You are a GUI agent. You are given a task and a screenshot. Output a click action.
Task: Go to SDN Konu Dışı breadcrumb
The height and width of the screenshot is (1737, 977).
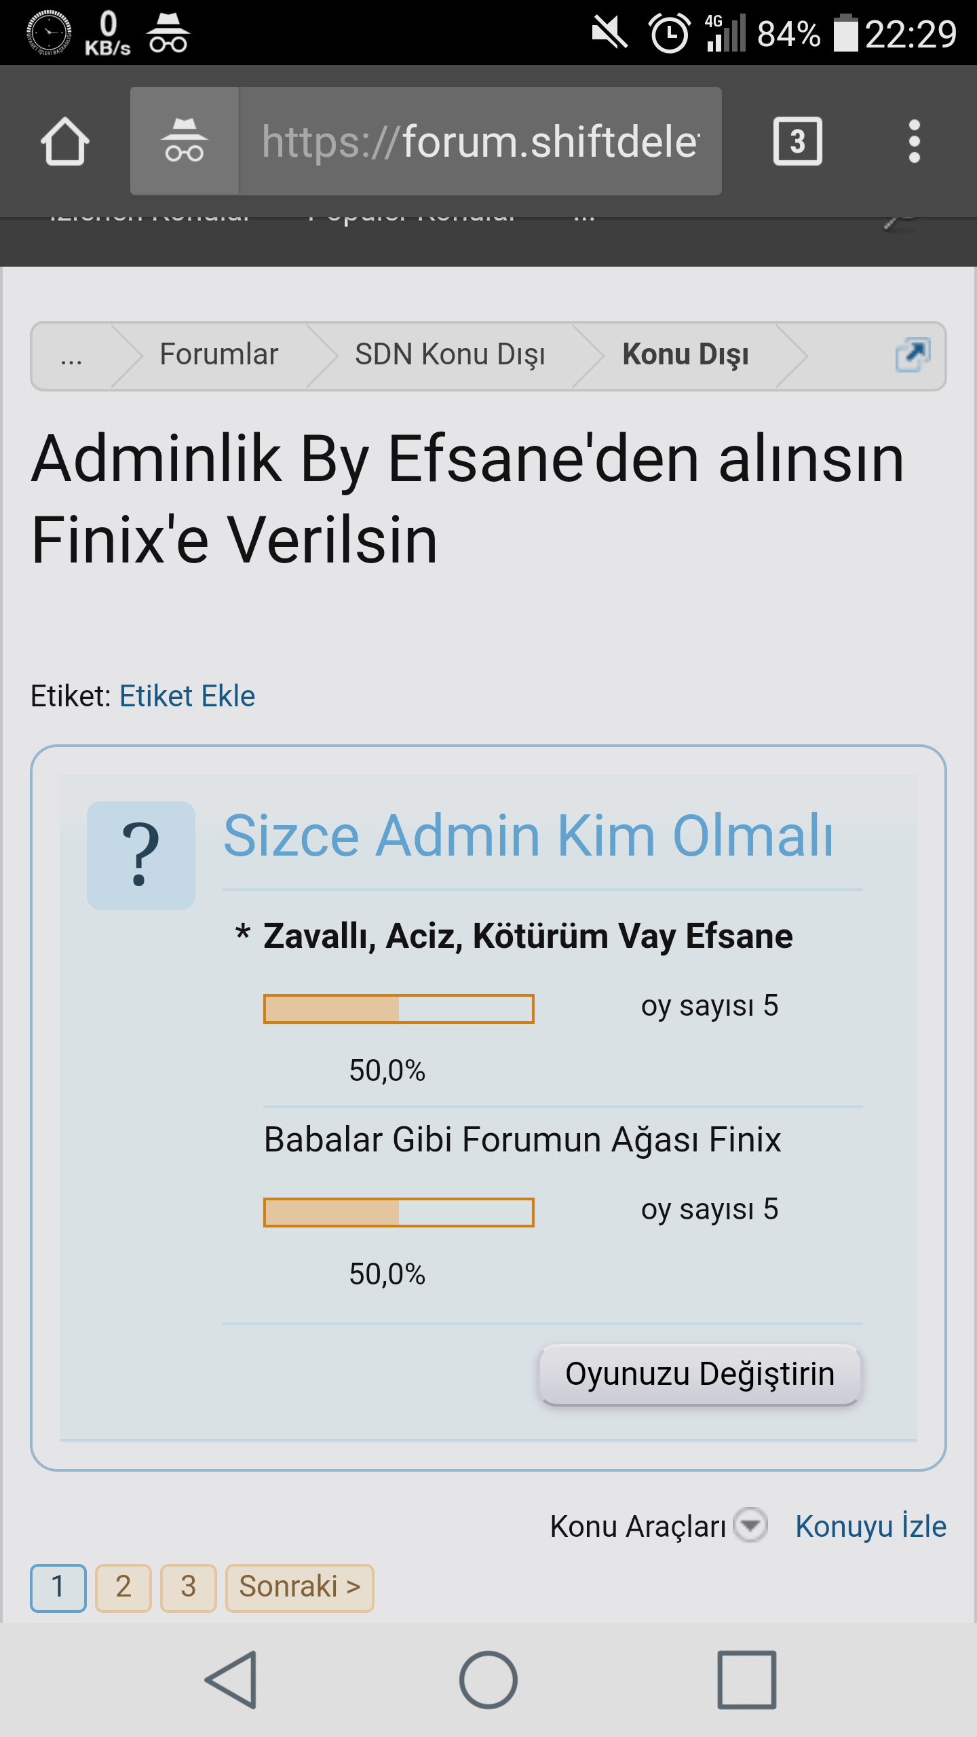click(x=450, y=355)
